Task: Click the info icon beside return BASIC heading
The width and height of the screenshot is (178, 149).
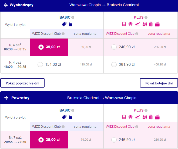Action: click(x=73, y=110)
